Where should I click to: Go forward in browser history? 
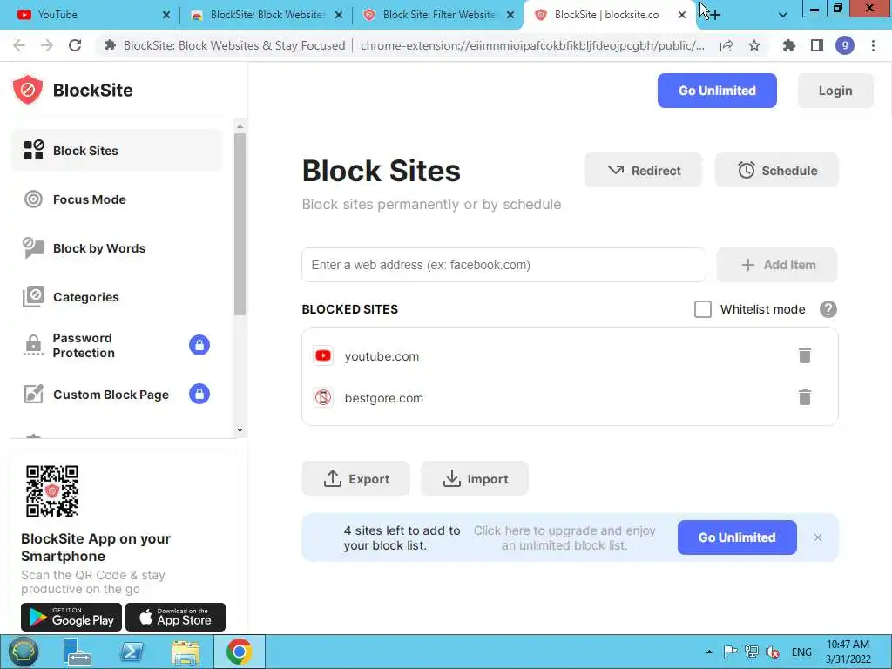click(47, 45)
